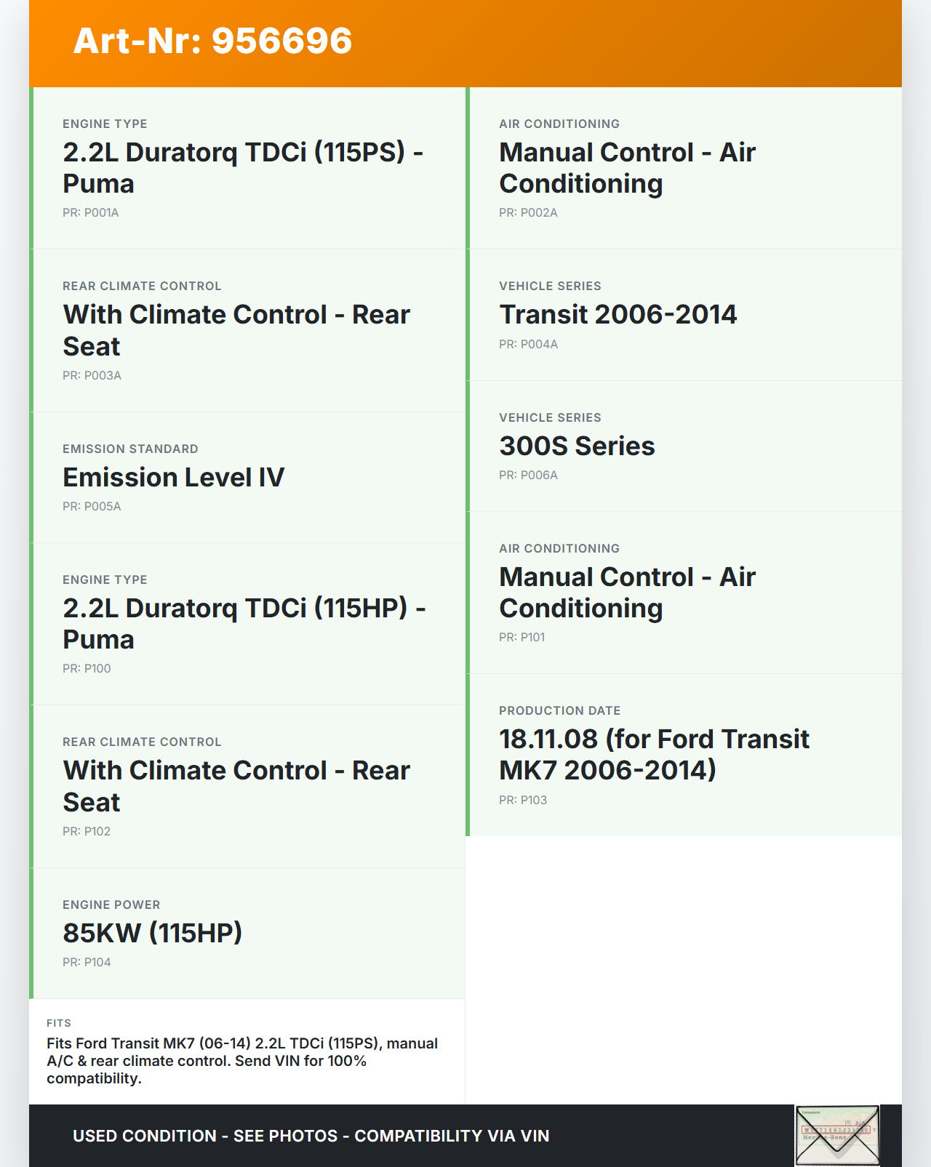The height and width of the screenshot is (1167, 931).
Task: Click the PR: P001A code label
Action: pos(90,213)
